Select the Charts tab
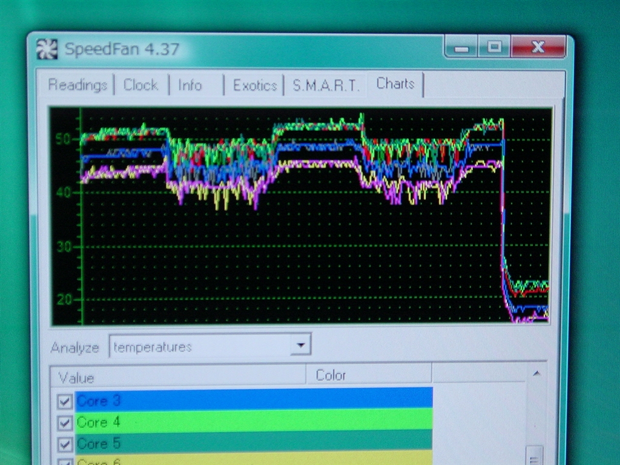Screen dimensions: 620x465 pos(395,84)
